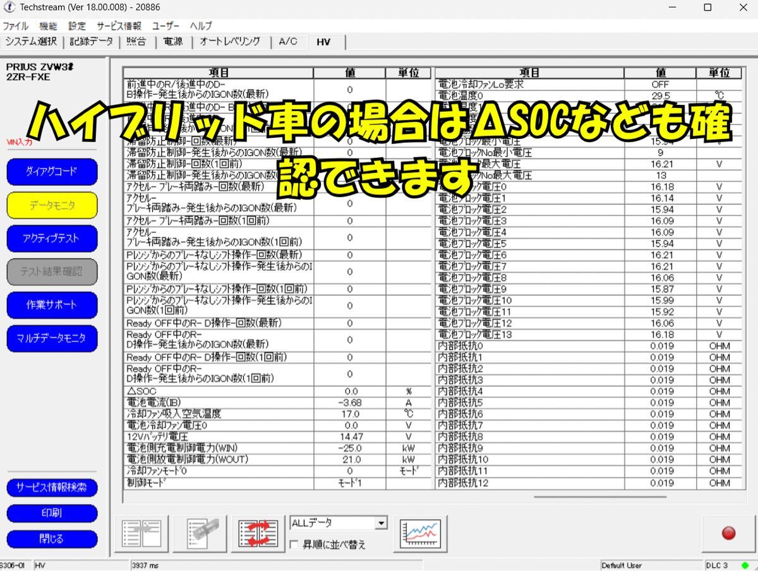
Task: Open the data graph display icon
Action: [x=419, y=534]
